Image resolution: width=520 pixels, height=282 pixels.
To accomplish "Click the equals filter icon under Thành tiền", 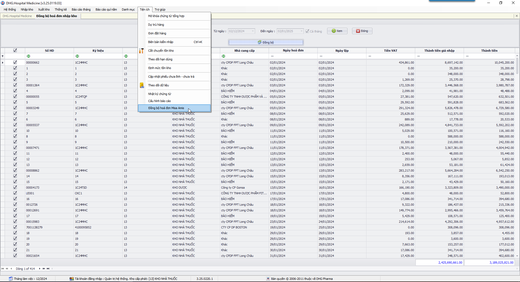I will (x=467, y=56).
